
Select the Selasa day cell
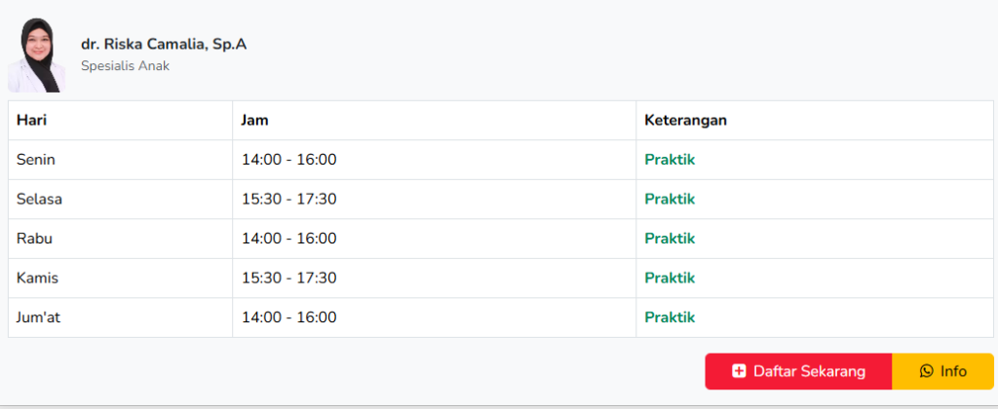pos(39,199)
